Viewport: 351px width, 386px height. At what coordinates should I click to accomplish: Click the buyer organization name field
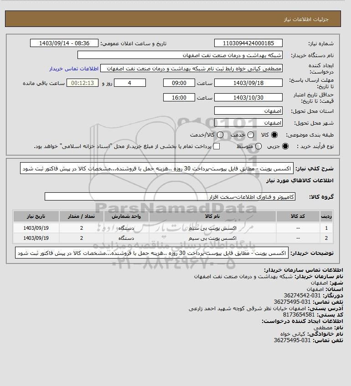(180, 55)
